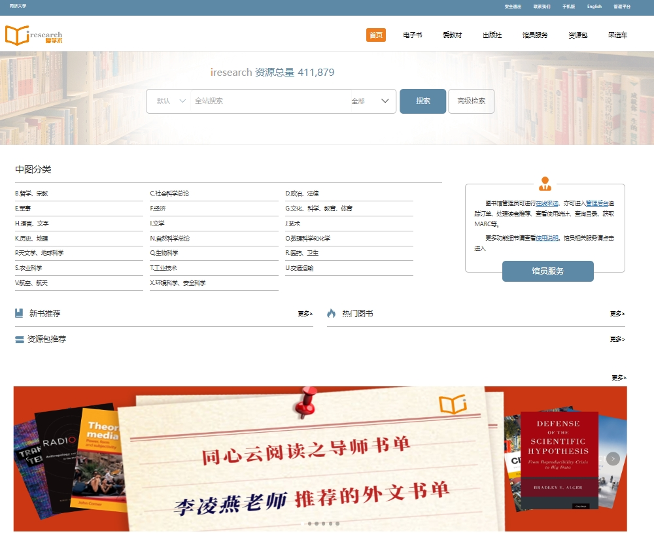This screenshot has width=654, height=538.
Task: Switch language via the English link
Action: click(594, 7)
